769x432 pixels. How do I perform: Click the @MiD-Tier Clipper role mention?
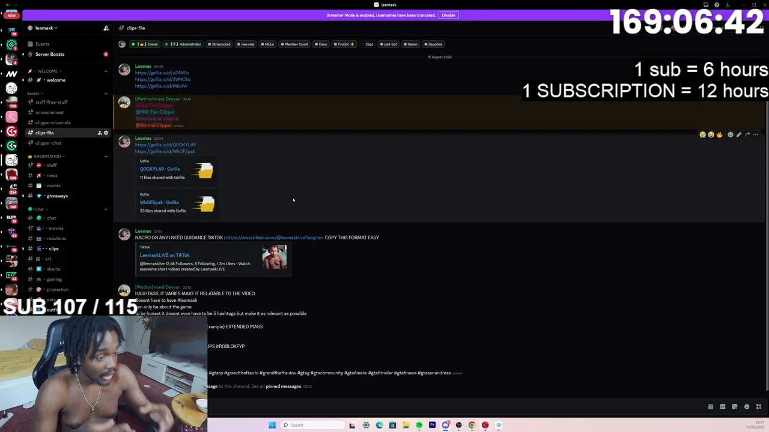155,112
